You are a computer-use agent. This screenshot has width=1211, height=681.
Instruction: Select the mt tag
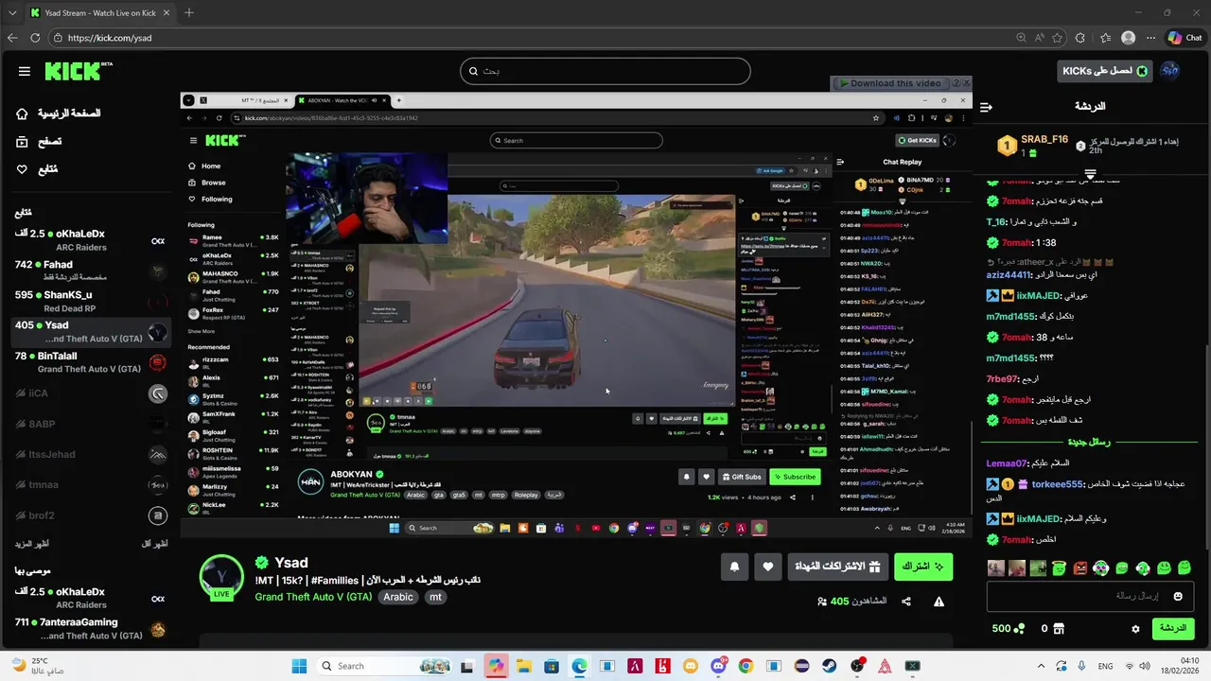tap(435, 597)
